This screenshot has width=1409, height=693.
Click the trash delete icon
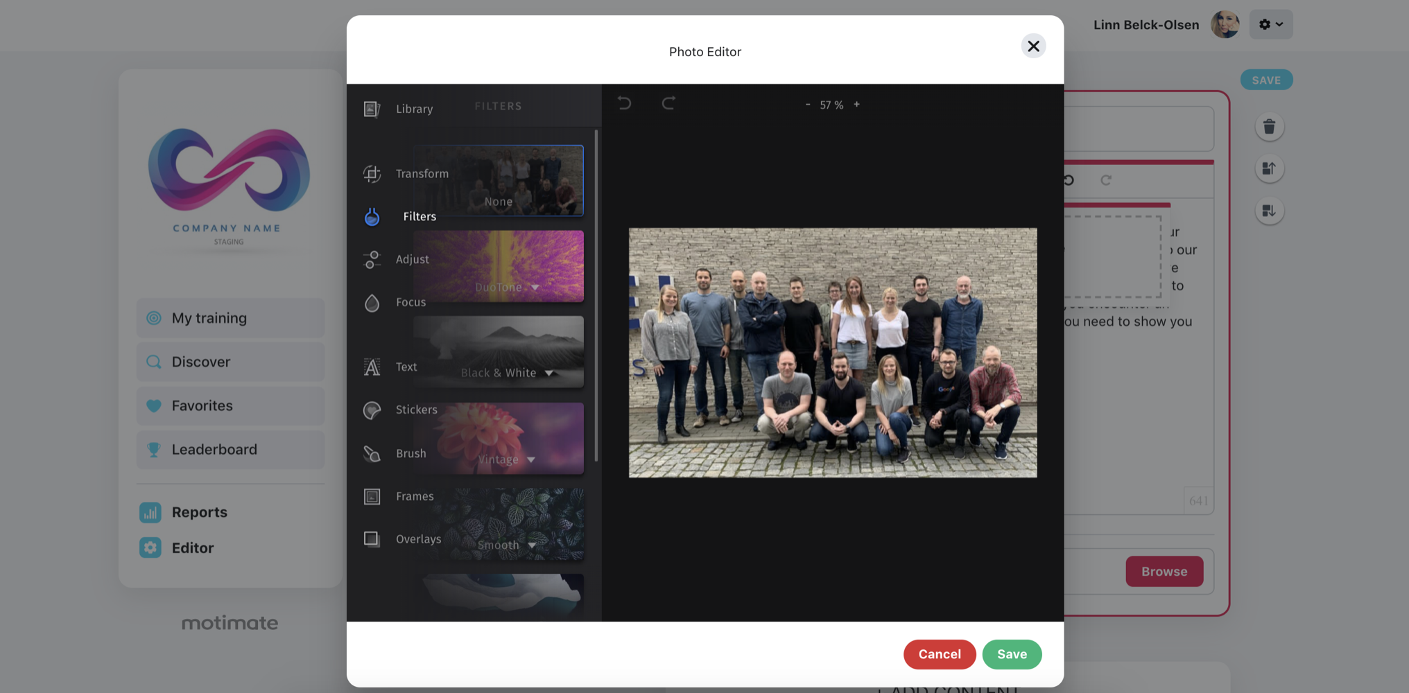(x=1270, y=128)
